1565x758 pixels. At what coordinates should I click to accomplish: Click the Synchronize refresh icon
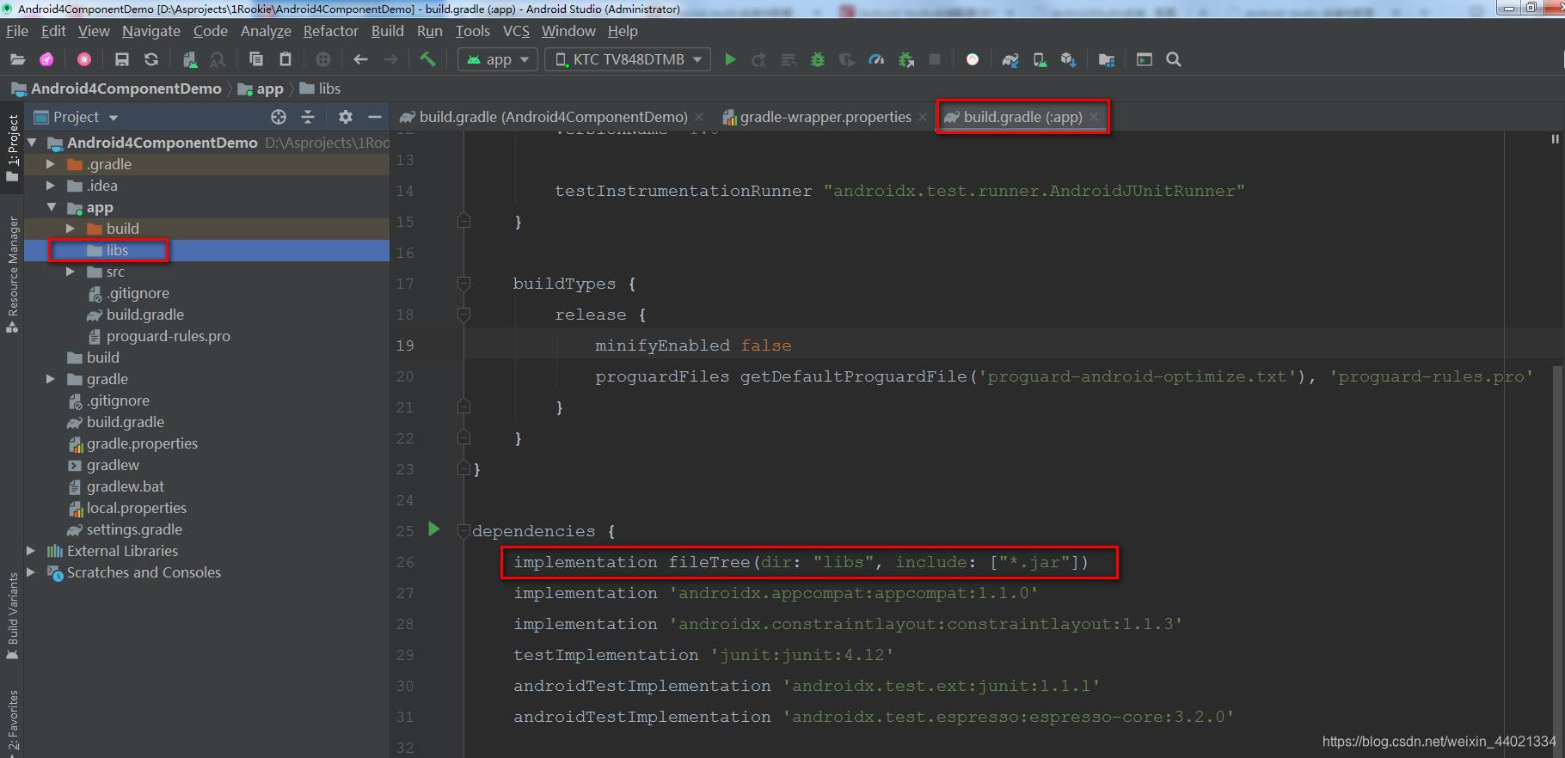[x=151, y=59]
